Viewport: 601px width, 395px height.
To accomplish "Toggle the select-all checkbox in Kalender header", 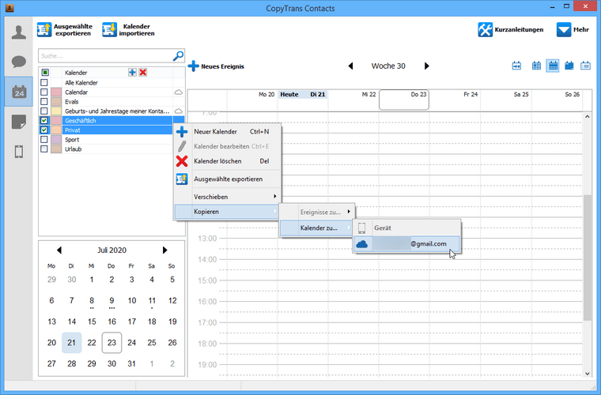I will pyautogui.click(x=45, y=73).
